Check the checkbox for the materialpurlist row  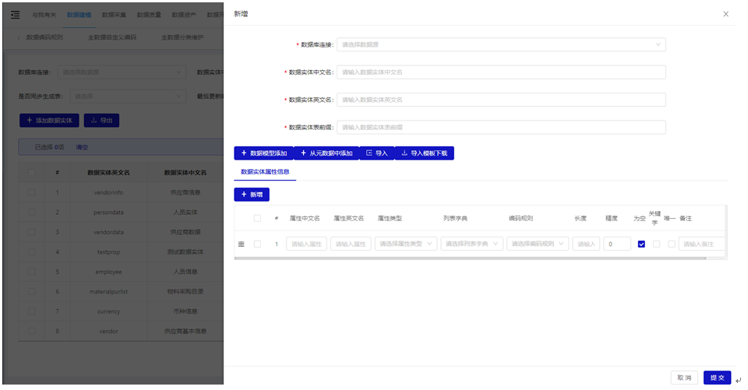31,292
